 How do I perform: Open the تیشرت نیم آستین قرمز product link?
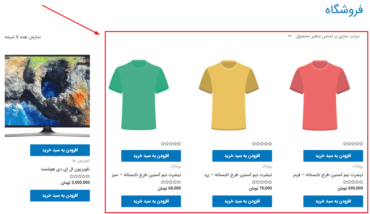(328, 175)
